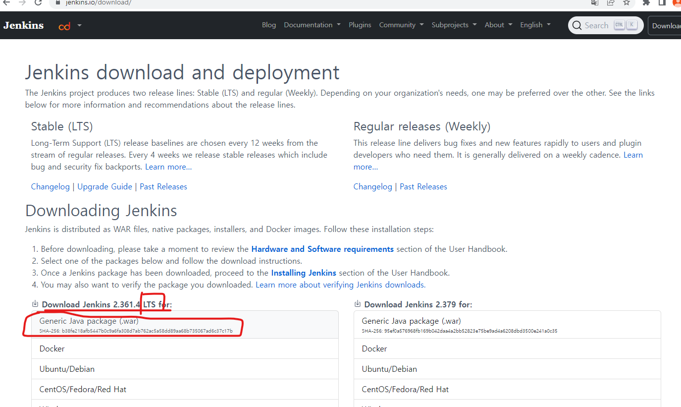Screen dimensions: 681x407
Task: Open the Plugins menu item
Action: pos(360,25)
